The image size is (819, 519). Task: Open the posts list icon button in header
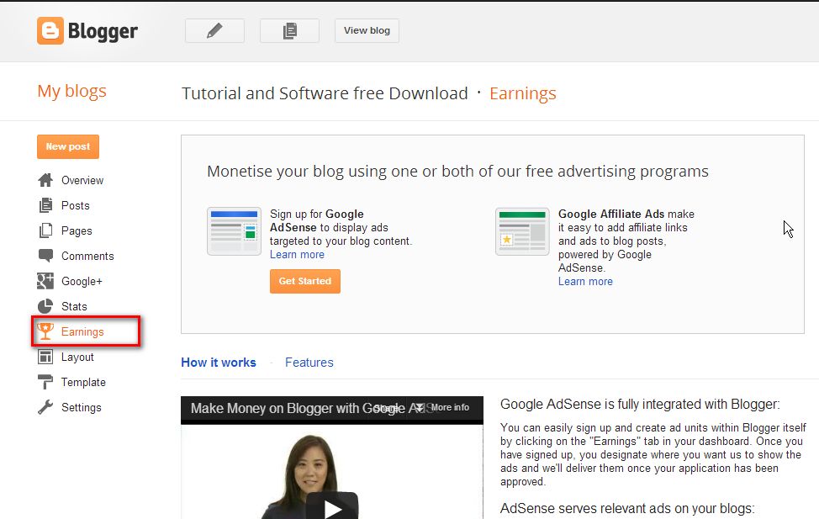click(289, 31)
